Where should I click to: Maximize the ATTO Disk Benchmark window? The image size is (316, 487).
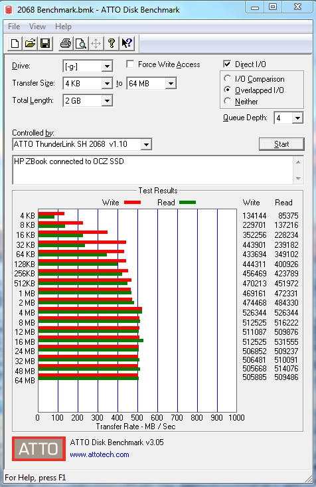(x=273, y=7)
